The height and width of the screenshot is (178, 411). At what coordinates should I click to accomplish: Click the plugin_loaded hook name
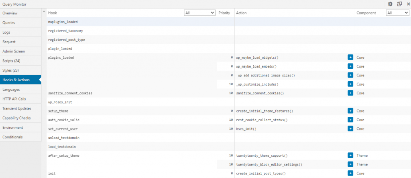point(60,49)
